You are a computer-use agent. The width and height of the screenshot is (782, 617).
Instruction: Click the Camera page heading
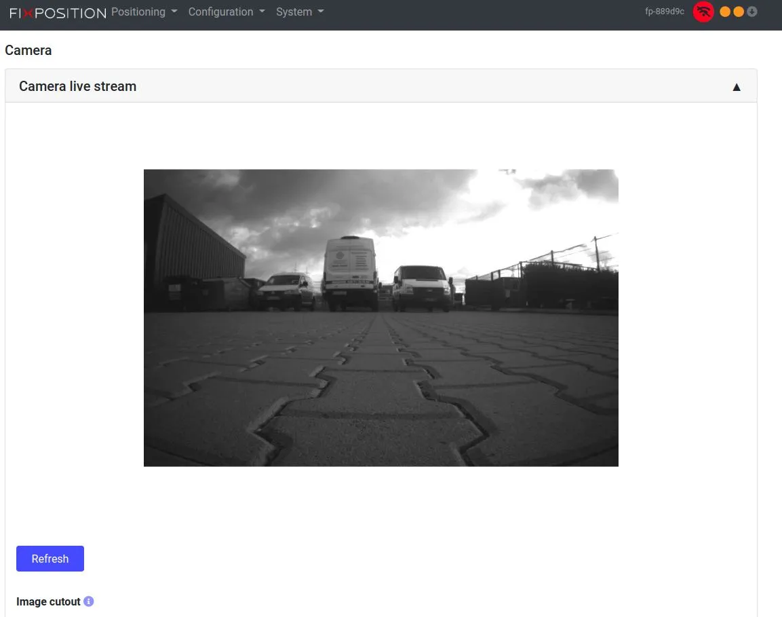[28, 50]
